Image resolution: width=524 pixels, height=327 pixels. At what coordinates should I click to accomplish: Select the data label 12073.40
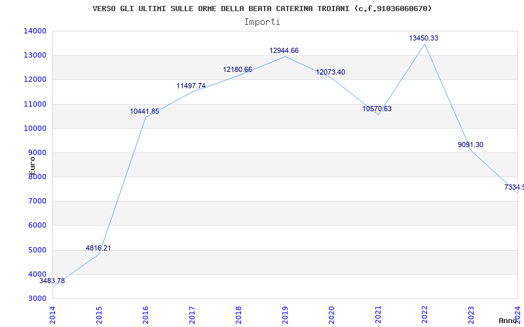pos(331,72)
